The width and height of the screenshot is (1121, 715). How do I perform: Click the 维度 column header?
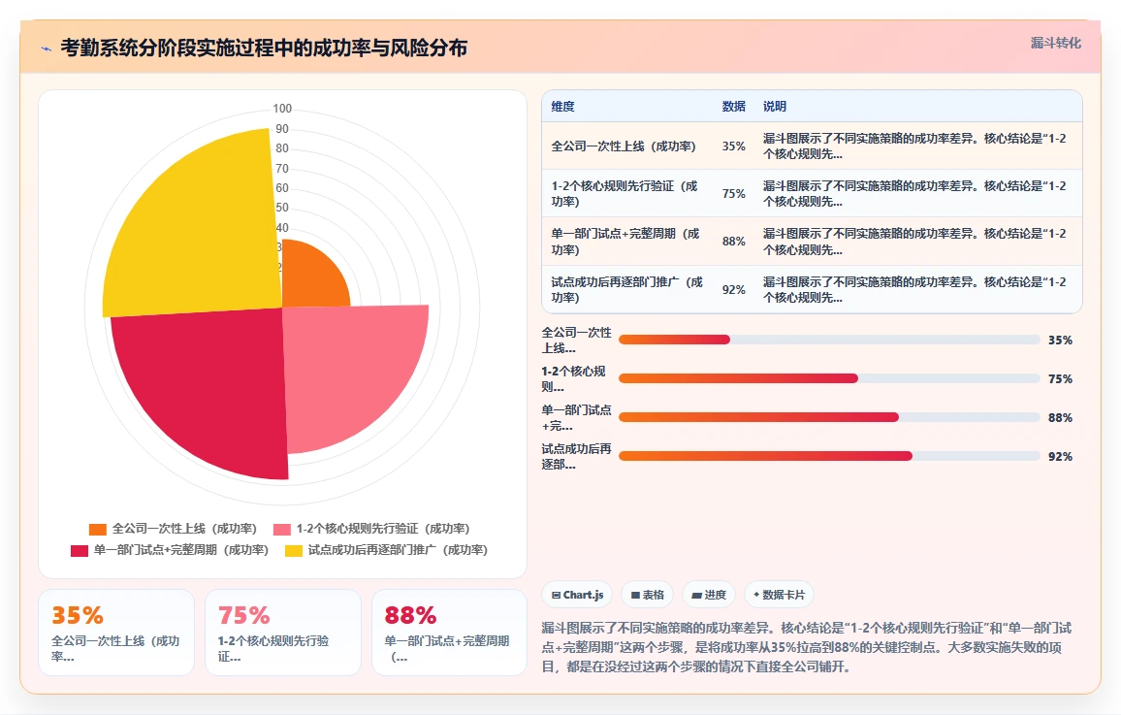[x=562, y=107]
